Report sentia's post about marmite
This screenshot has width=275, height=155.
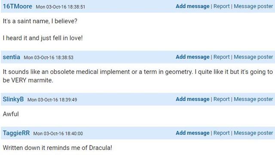pyautogui.click(x=221, y=57)
